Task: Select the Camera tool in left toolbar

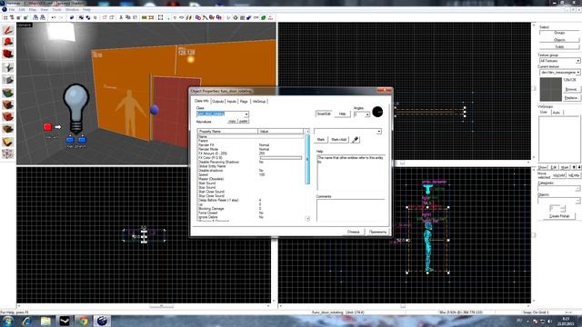Action: click(x=8, y=54)
